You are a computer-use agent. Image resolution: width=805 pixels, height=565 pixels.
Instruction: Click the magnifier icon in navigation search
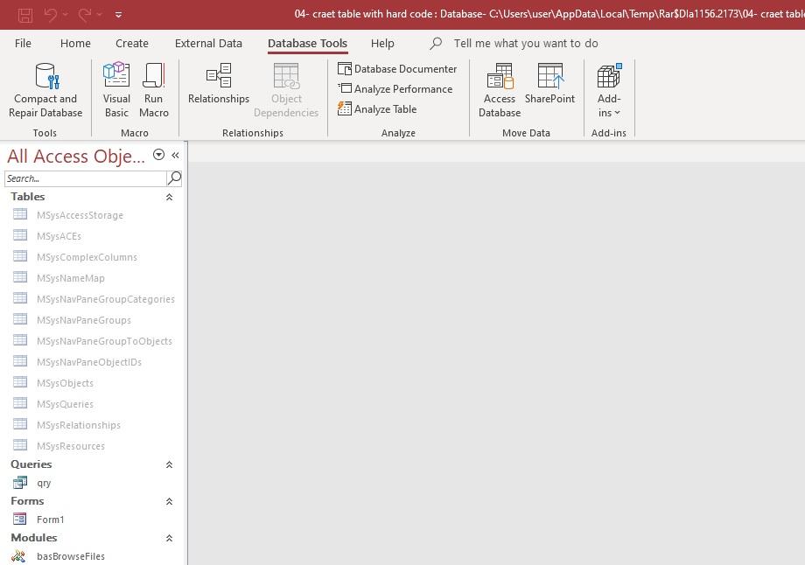pyautogui.click(x=174, y=178)
